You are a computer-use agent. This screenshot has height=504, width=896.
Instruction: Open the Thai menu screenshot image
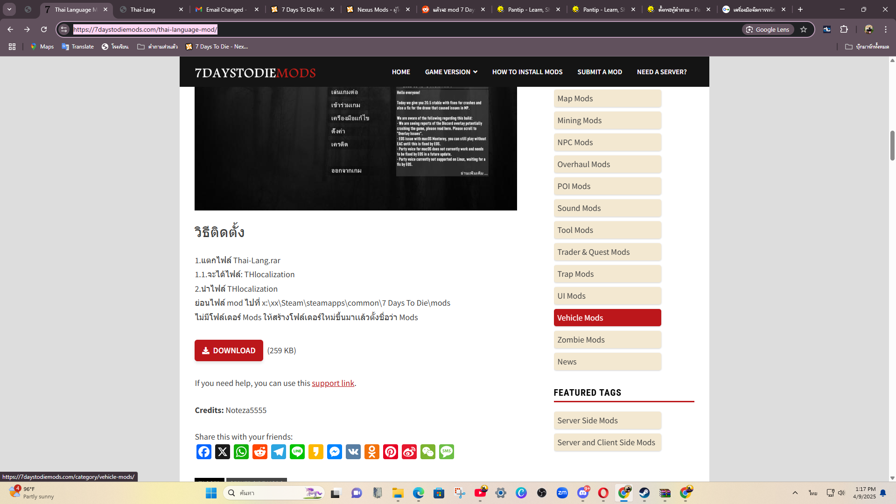tap(356, 148)
